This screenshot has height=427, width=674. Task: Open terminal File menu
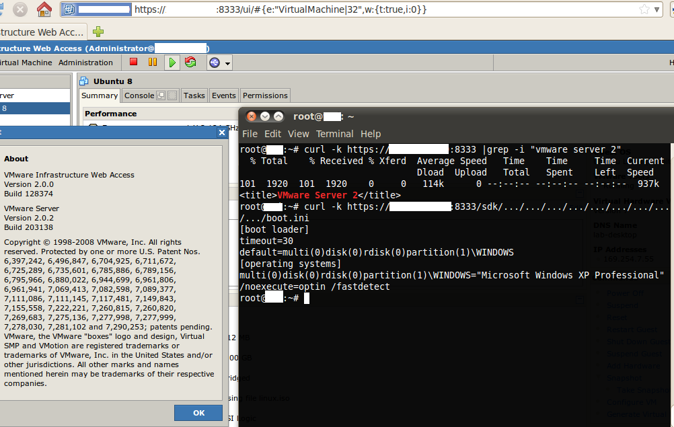click(250, 134)
